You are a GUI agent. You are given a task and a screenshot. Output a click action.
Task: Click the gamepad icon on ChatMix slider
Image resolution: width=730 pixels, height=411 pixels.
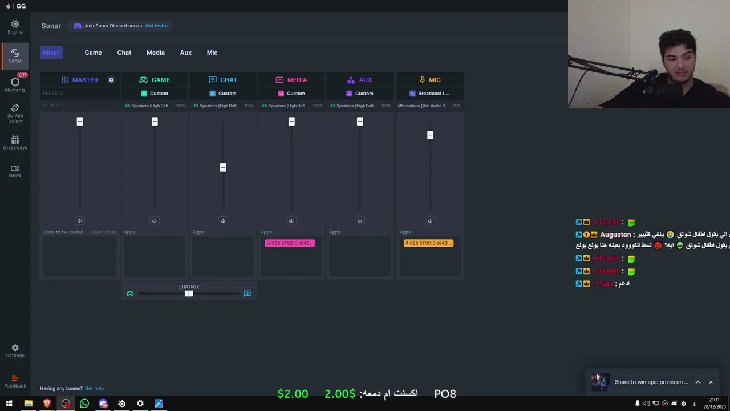click(x=130, y=293)
